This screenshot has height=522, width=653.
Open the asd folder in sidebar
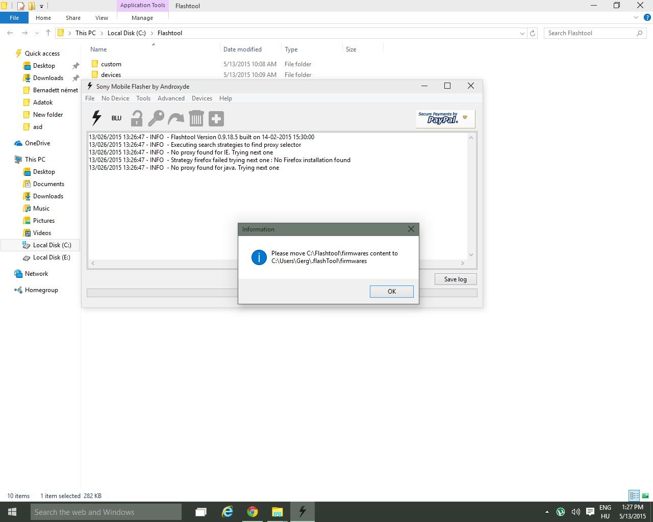pos(38,127)
